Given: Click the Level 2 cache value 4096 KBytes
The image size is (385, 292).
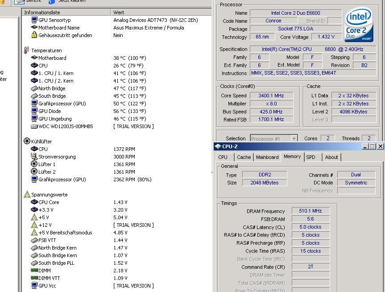Looking at the screenshot, I should [x=354, y=112].
